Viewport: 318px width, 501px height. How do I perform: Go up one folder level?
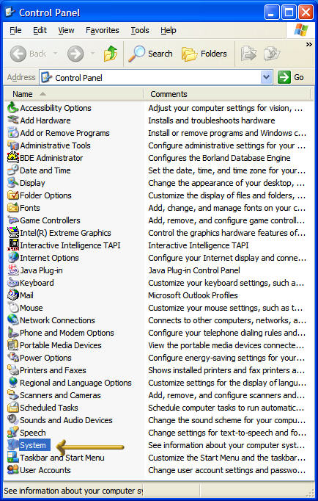click(x=111, y=54)
